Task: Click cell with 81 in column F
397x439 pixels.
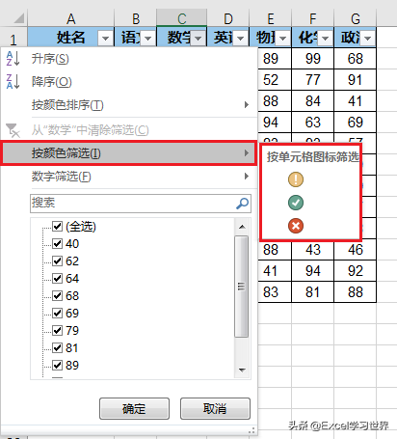Action: click(x=313, y=292)
